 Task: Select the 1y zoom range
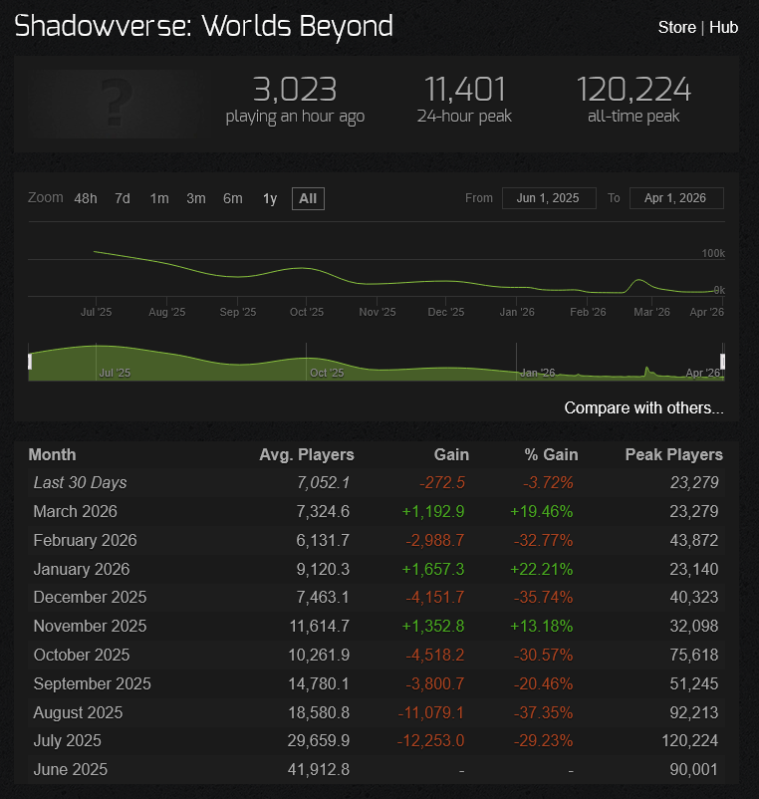(270, 198)
